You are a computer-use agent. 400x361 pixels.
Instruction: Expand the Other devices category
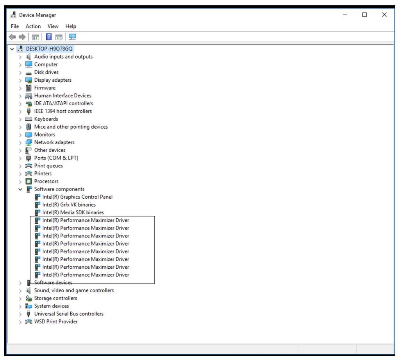(20, 150)
